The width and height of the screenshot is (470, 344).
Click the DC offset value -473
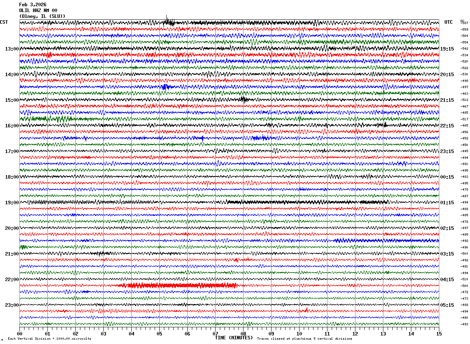point(464,299)
